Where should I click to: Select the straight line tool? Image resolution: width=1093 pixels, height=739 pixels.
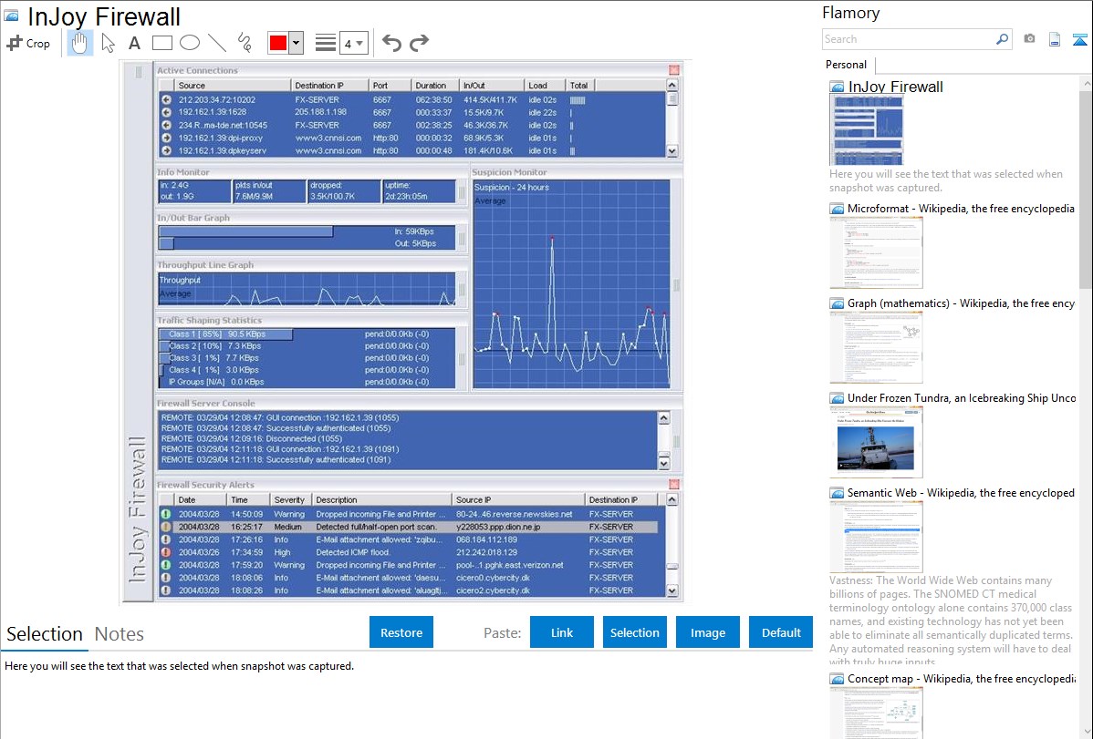216,43
